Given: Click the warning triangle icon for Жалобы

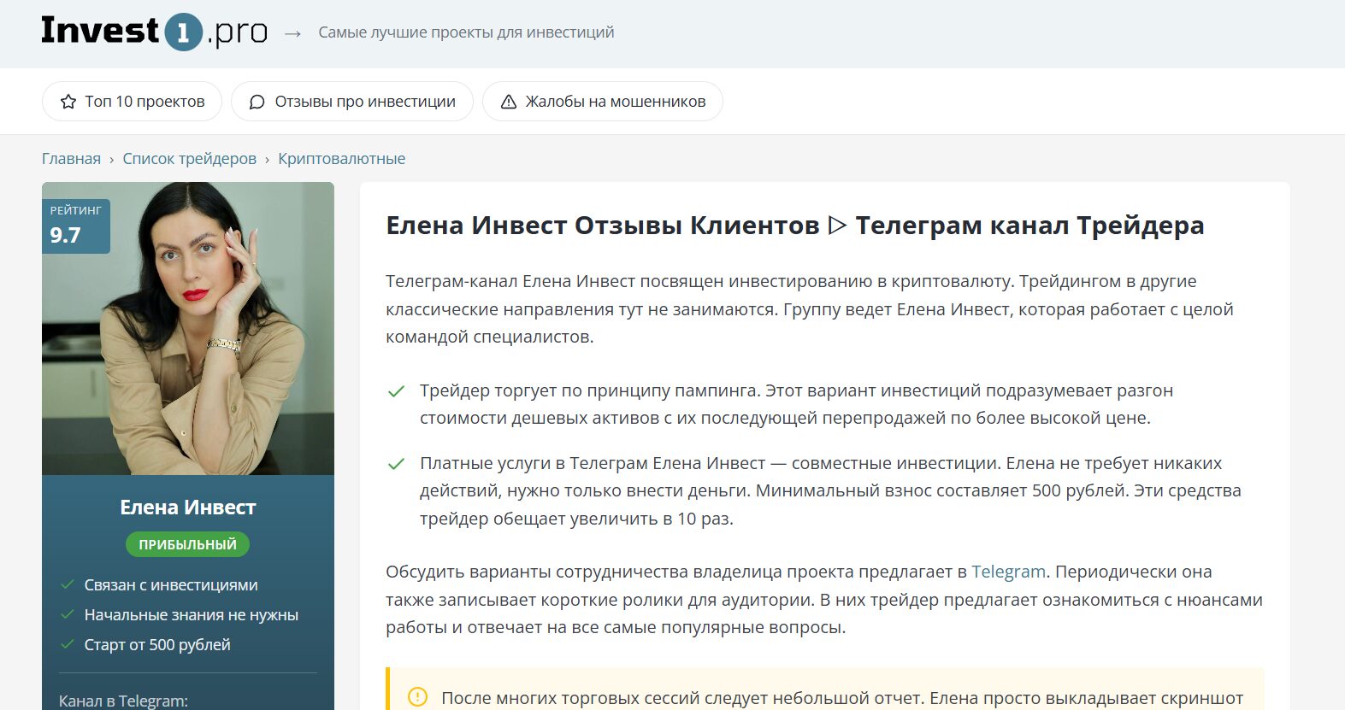Looking at the screenshot, I should click(508, 102).
